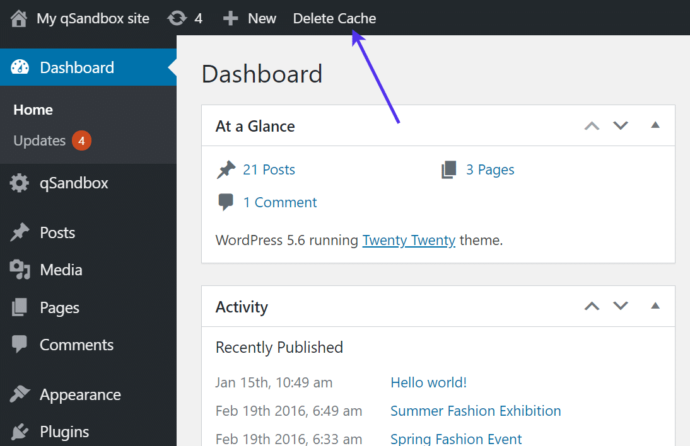Viewport: 690px width, 446px height.
Task: Click the Plugins plug icon in sidebar
Action: (21, 432)
